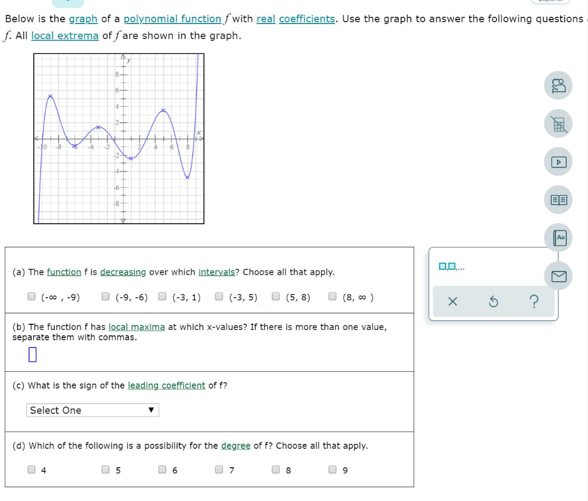Check degree 6 in part (d)
The width and height of the screenshot is (588, 501).
162,469
